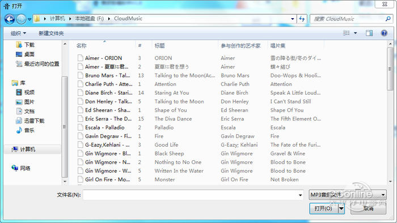Screen dimensions: 397x223
Task: Select the 库 library node
Action: 19,83
